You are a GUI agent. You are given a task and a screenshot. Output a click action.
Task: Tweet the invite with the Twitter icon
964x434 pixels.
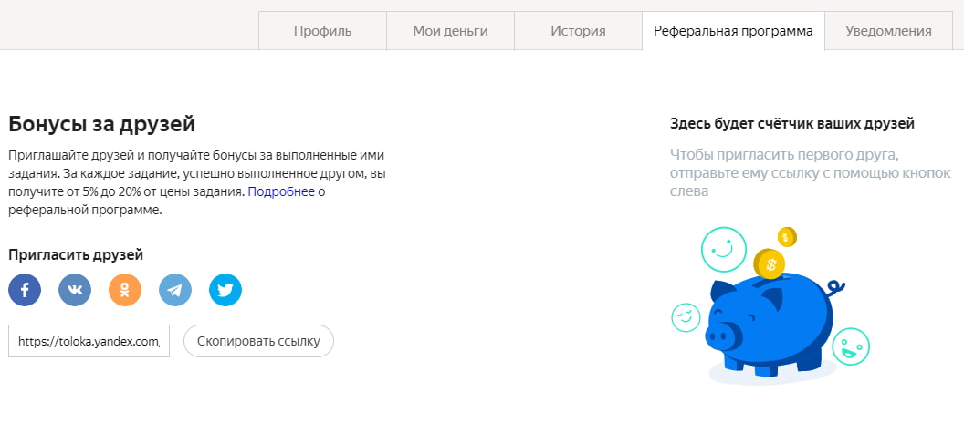(225, 291)
